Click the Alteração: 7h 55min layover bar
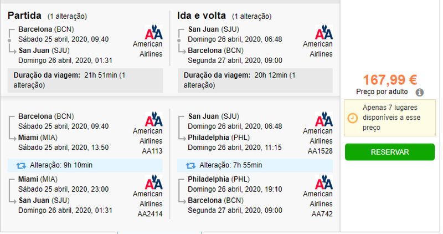 [x=255, y=165]
